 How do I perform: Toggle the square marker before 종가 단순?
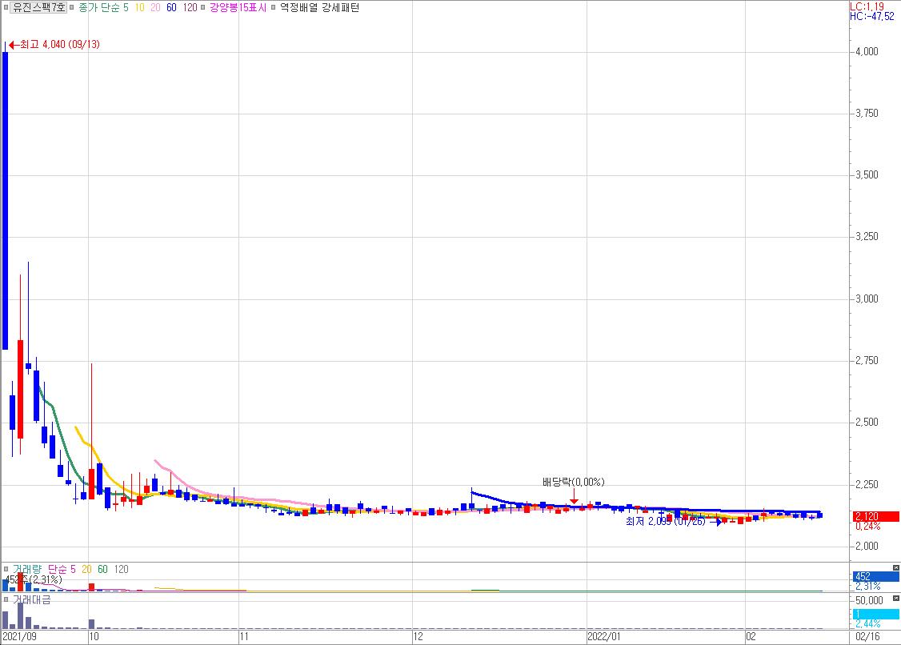72,7
